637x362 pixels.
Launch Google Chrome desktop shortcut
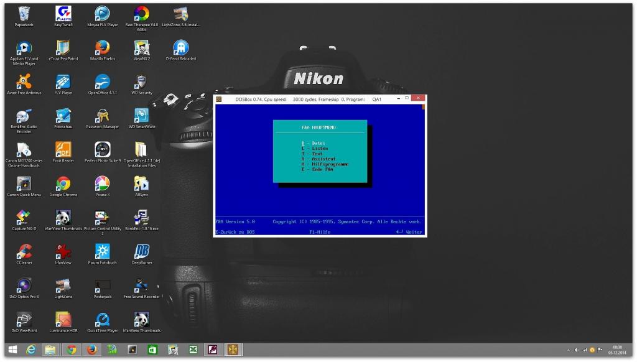tap(63, 185)
